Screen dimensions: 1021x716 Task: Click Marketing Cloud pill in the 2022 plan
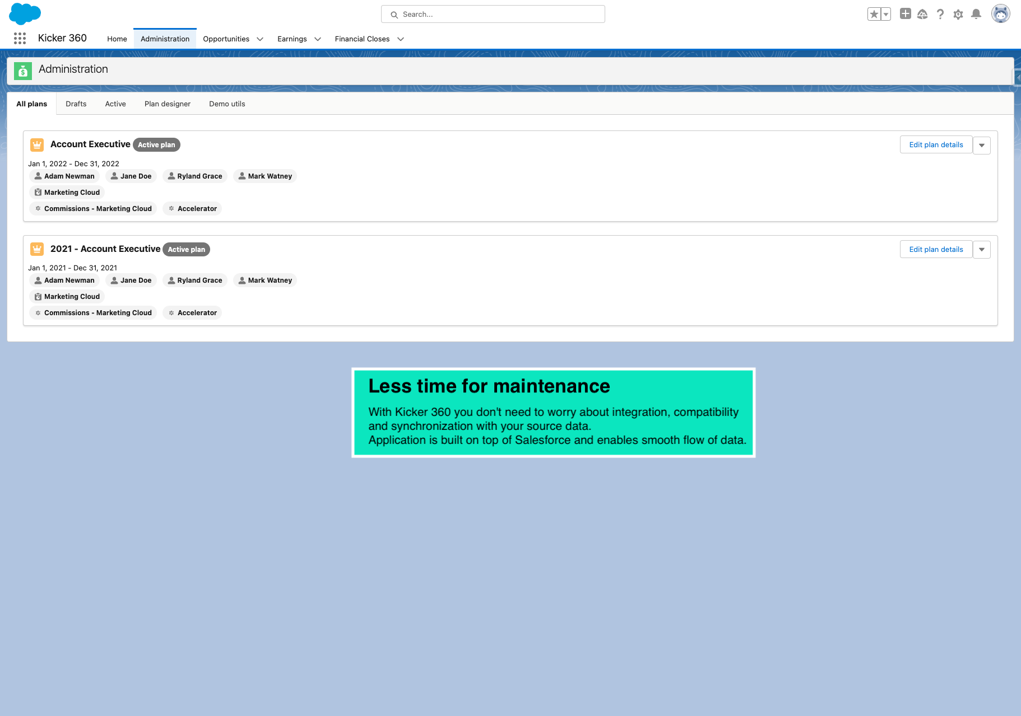click(67, 193)
